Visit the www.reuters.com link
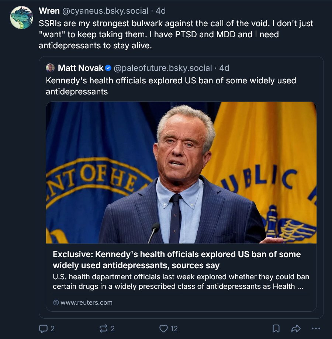The height and width of the screenshot is (339, 332). click(x=86, y=302)
